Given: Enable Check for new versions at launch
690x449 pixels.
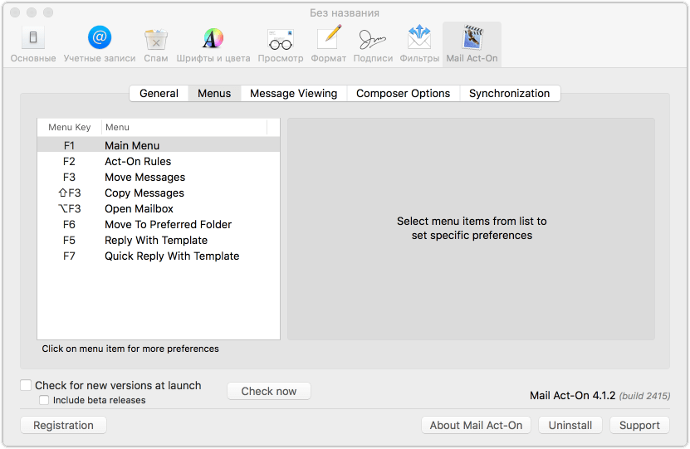Looking at the screenshot, I should tap(26, 385).
